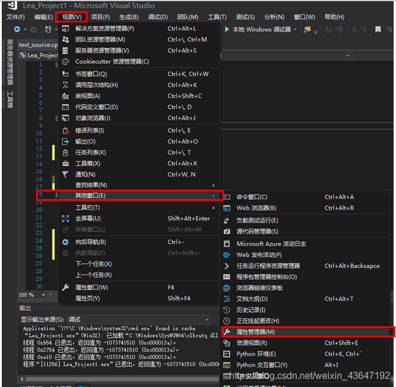Viewport: 396px width, 387px height.
Task: Open the 工具(T) menu
Action: (x=217, y=17)
